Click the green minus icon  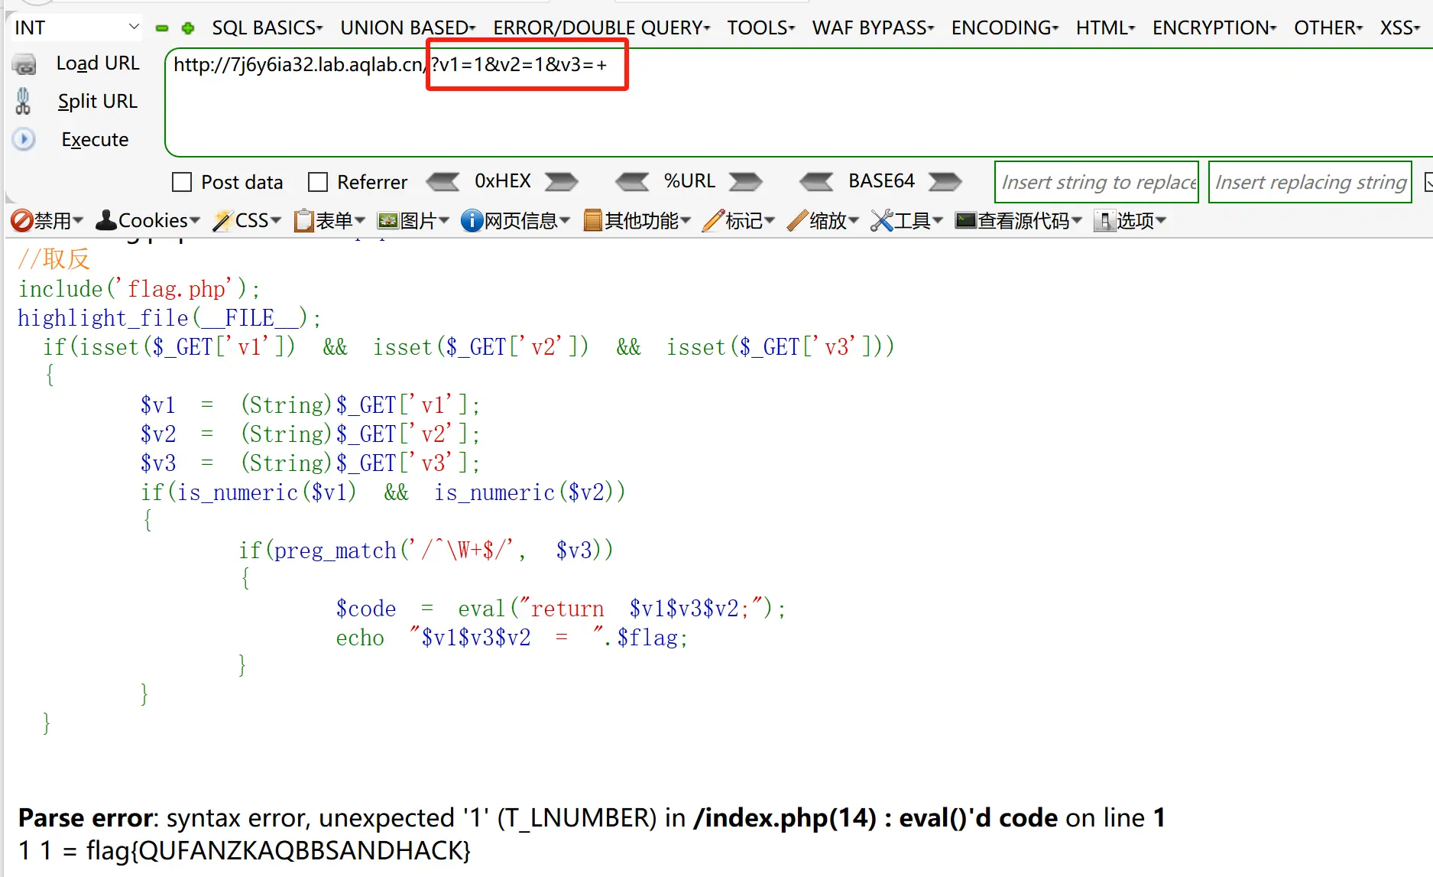pos(162,28)
